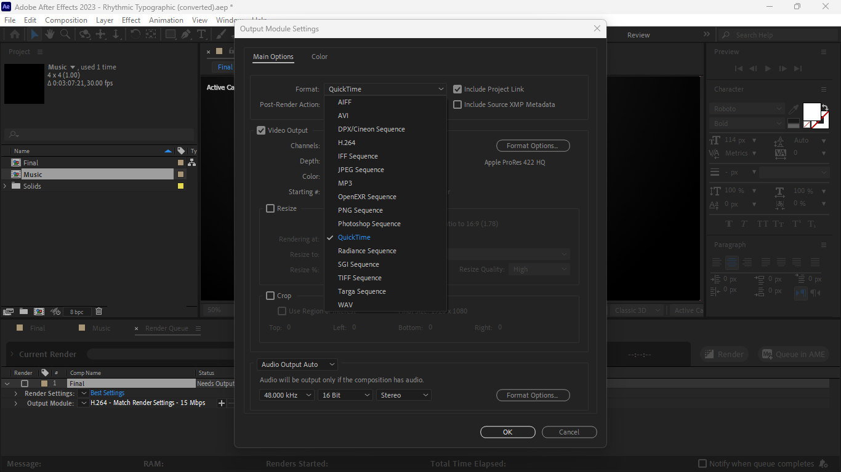Select the Rectangle shape tool
841x472 pixels.
[171, 34]
